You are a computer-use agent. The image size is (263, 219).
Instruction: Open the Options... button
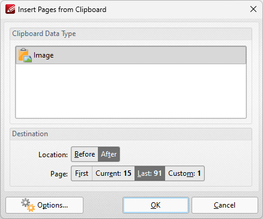[x=44, y=205]
